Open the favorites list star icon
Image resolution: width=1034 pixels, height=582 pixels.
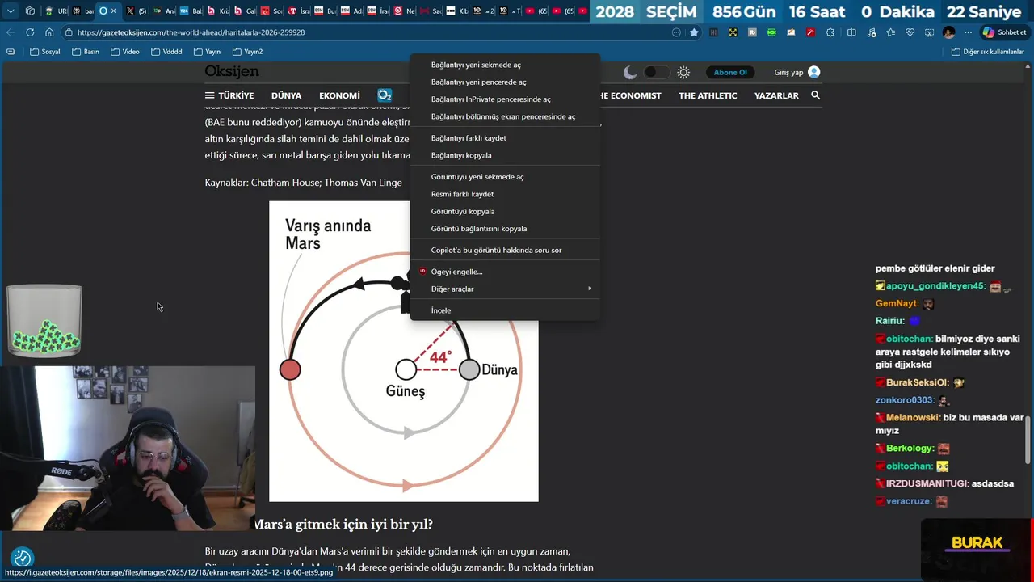890,32
